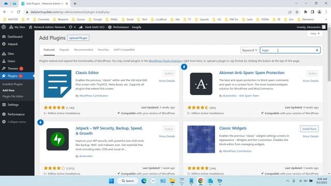This screenshot has height=186, width=331.
Task: View More Details for Jetpack
Action: pos(167,136)
